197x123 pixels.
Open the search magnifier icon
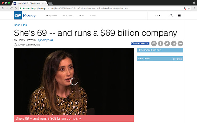point(171,15)
